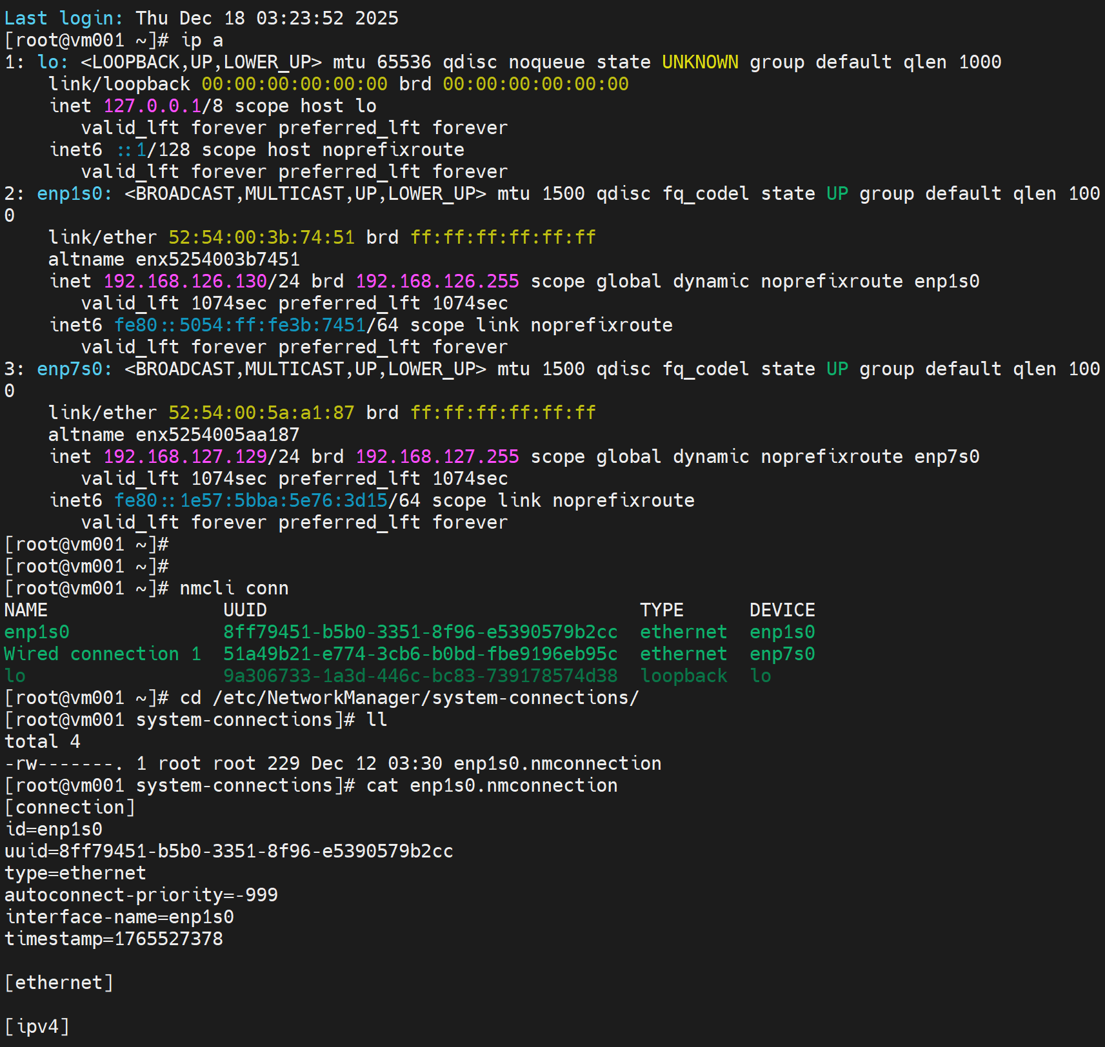Image resolution: width=1105 pixels, height=1047 pixels.
Task: Click the "ip a" command on the first prompt
Action: click(202, 41)
